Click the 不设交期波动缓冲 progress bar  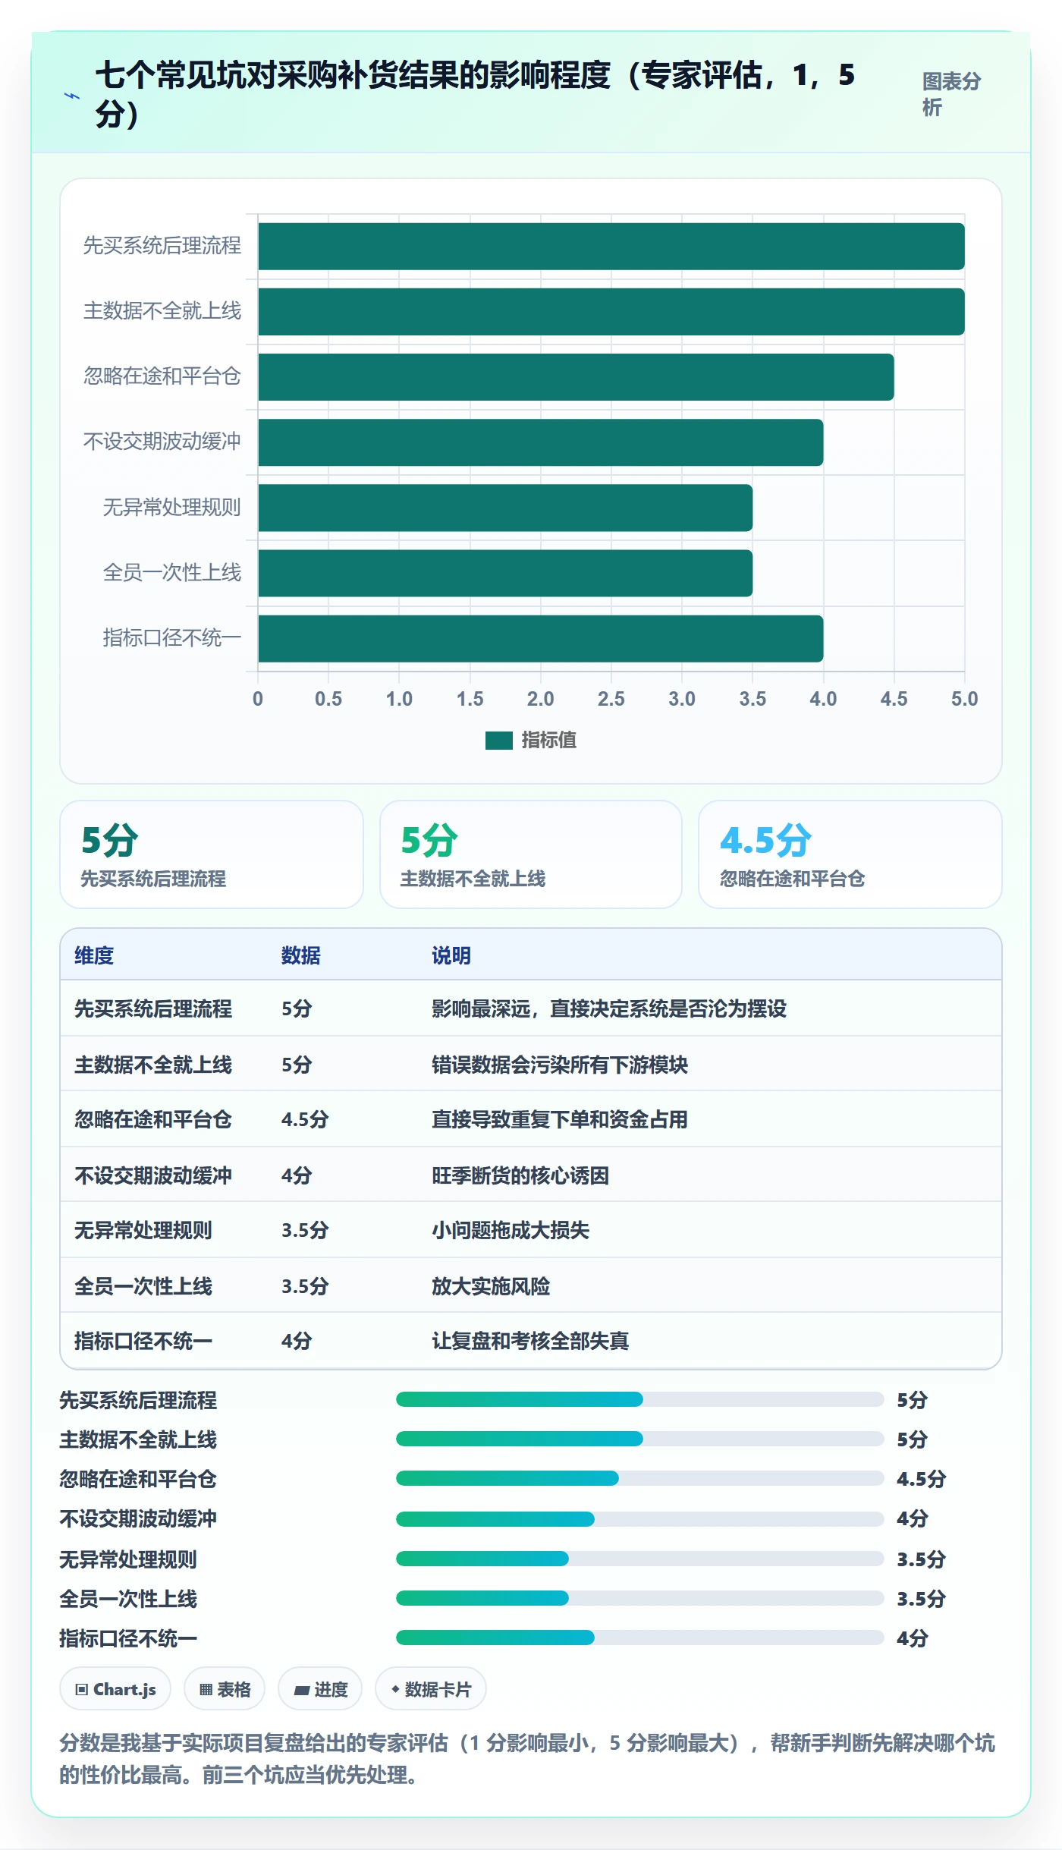639,1518
